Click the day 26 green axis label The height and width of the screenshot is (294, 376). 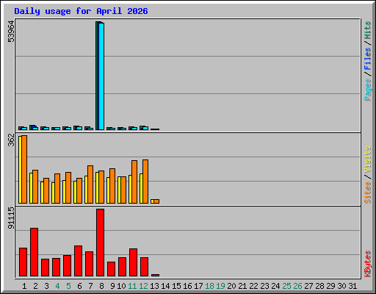click(297, 286)
